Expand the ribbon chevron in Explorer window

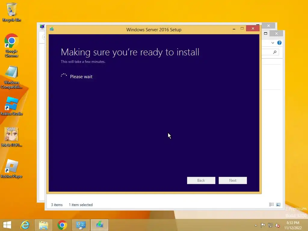(273, 43)
